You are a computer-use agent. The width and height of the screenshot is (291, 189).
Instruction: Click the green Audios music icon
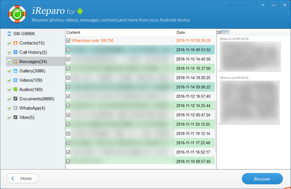click(16, 89)
